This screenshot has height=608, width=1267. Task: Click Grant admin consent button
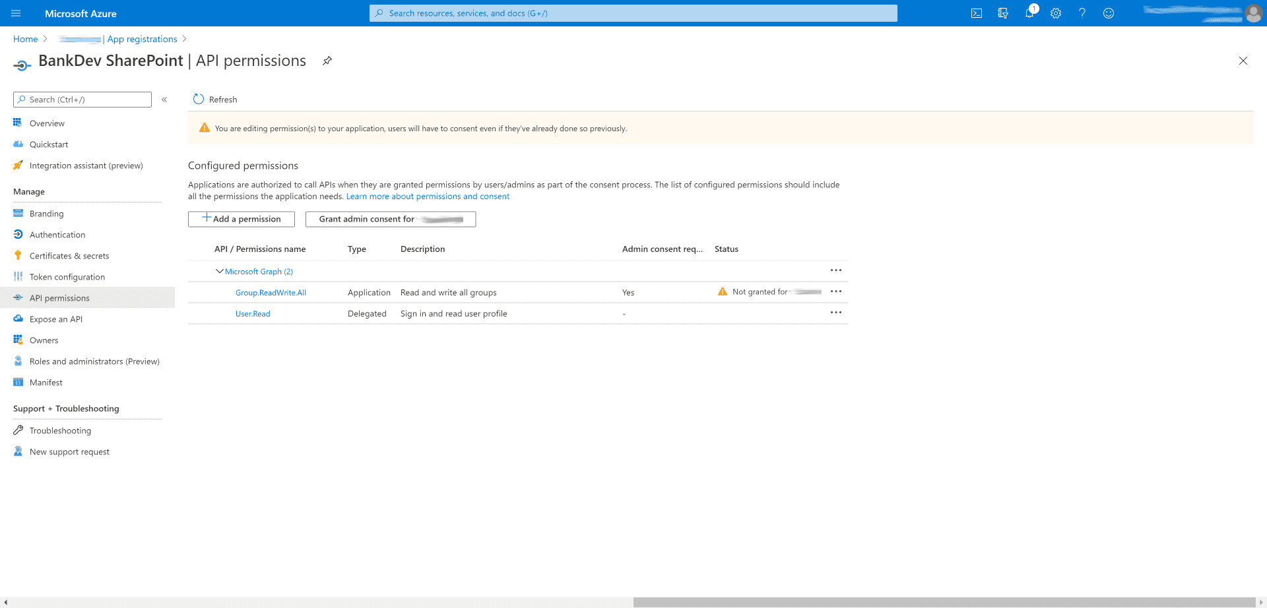click(x=391, y=219)
